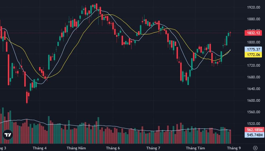
Task: Click the Tháng 4 time axis label
Action: [39, 148]
